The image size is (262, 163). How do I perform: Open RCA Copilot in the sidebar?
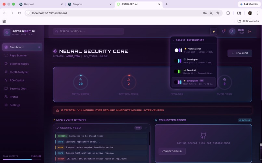[22, 80]
